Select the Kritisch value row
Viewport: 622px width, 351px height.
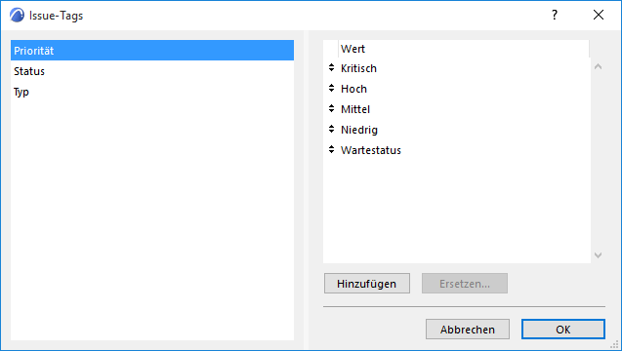pyautogui.click(x=457, y=68)
